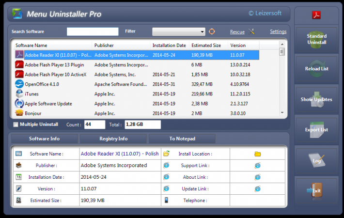Click the 13.0.0.214 version cell
The height and width of the screenshot is (218, 344).
pyautogui.click(x=240, y=65)
